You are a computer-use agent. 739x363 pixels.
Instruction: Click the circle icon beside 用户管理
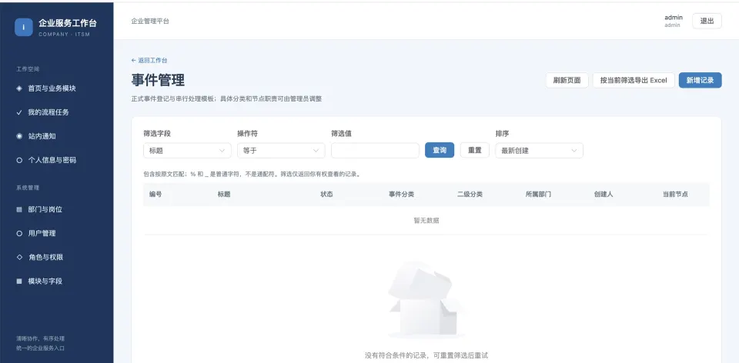point(19,234)
